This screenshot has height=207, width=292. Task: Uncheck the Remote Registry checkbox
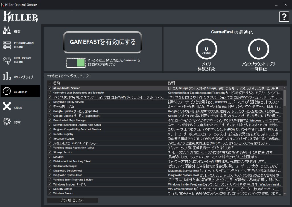[x=50, y=134]
